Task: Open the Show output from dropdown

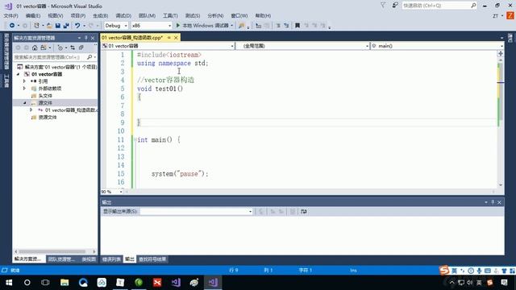Action: (x=196, y=211)
